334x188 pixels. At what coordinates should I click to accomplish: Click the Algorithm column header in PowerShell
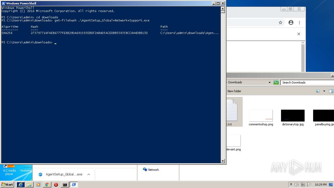[10, 27]
